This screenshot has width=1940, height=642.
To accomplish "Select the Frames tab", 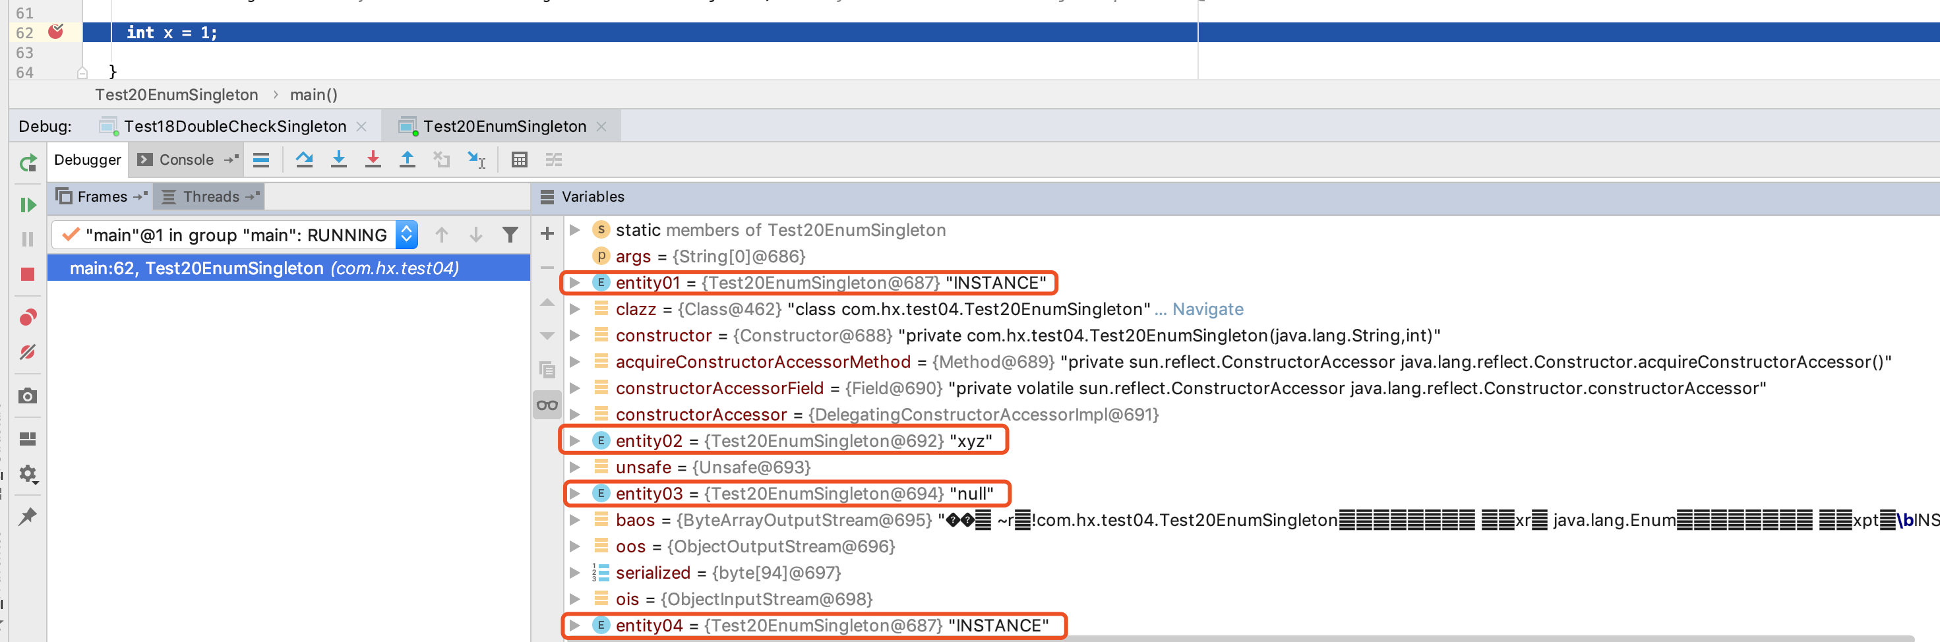I will click(101, 196).
